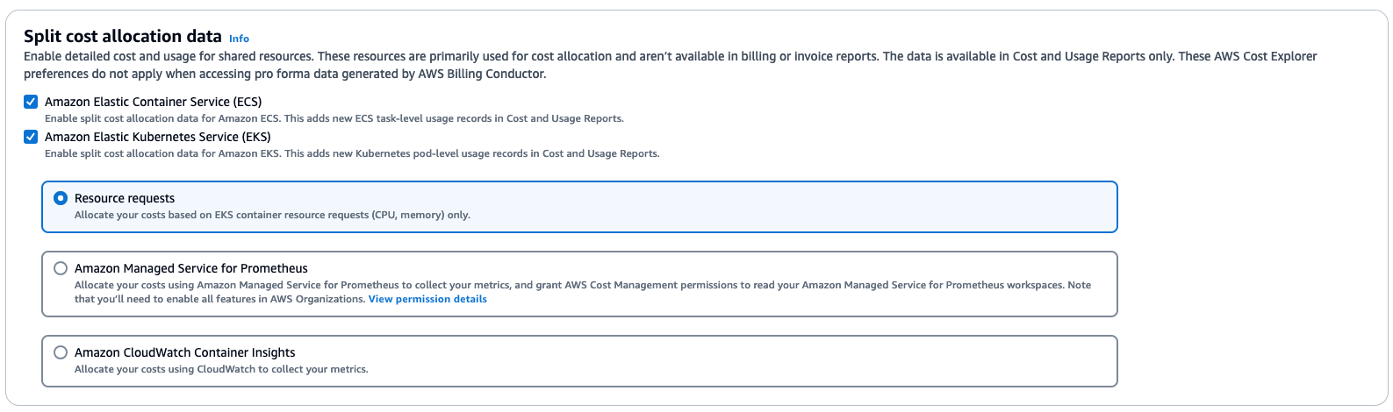Viewport: 1393px width, 412px height.
Task: Click the Resource requests description about CPU, memory
Action: (x=272, y=215)
